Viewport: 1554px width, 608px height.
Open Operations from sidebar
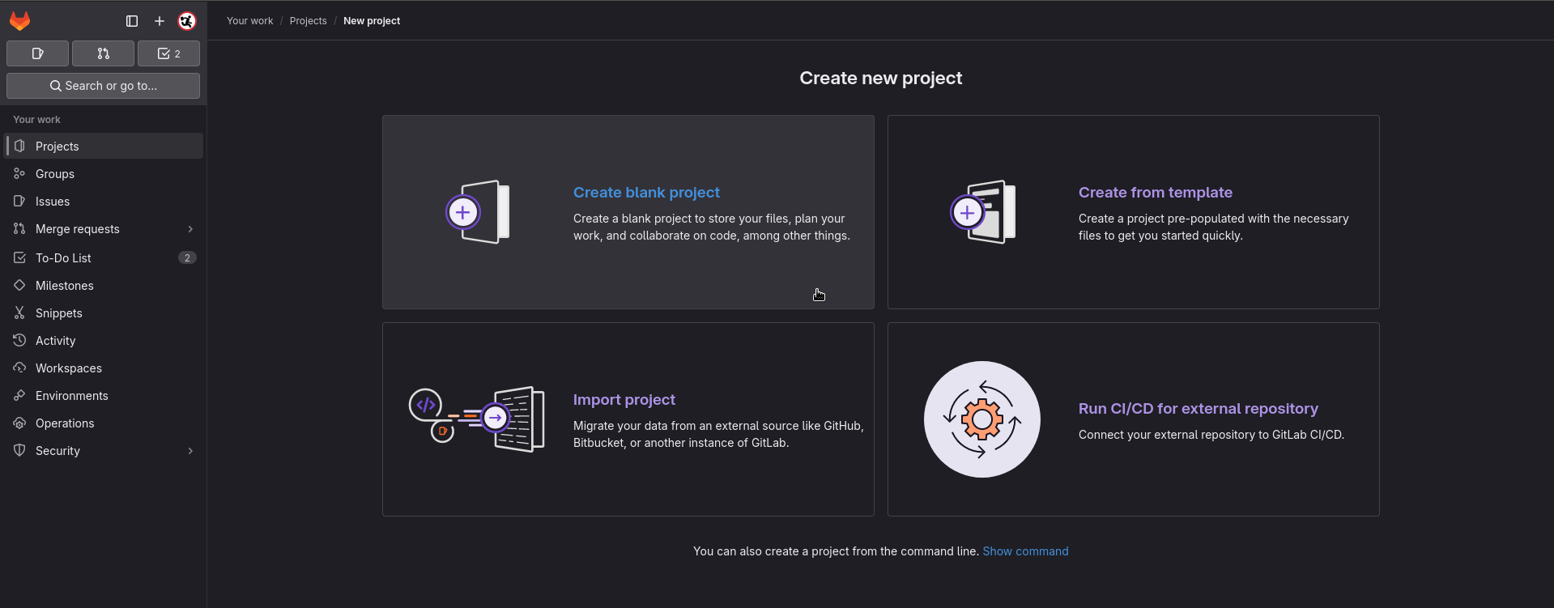[x=104, y=423]
